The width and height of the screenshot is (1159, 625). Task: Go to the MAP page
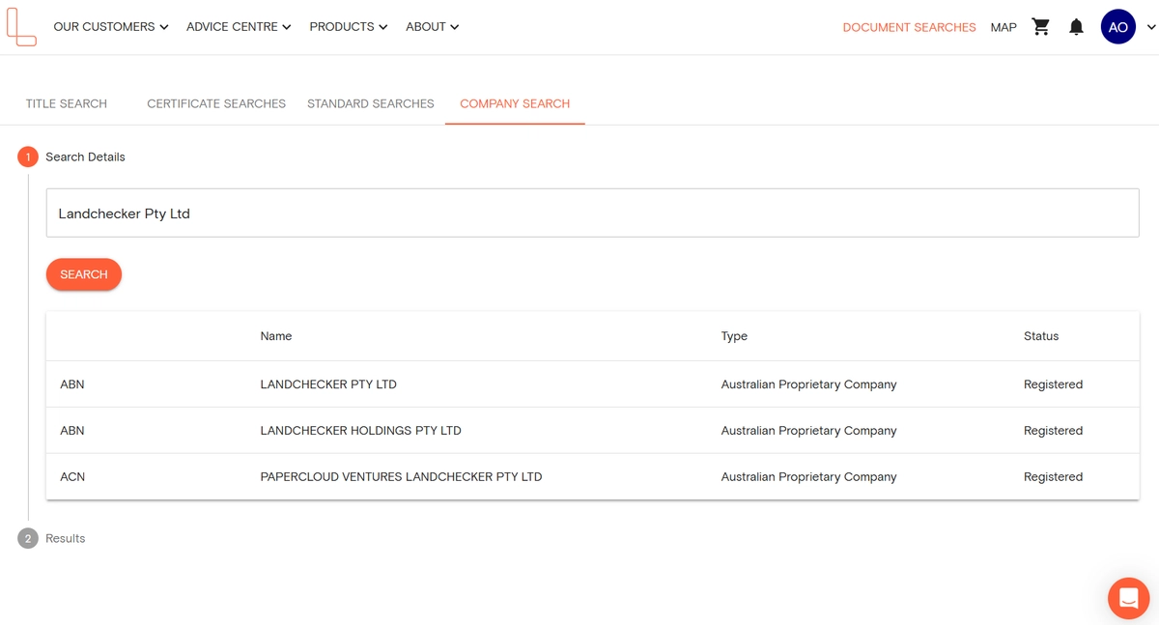(1003, 26)
